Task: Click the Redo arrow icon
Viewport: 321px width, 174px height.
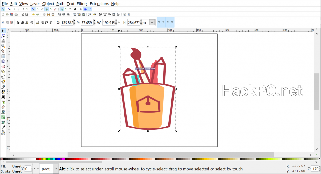Action: point(38,14)
